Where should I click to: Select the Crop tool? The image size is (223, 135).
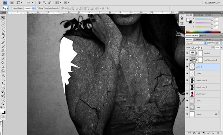point(3,34)
